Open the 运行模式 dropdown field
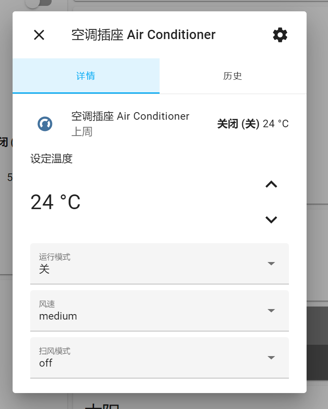 pos(151,264)
